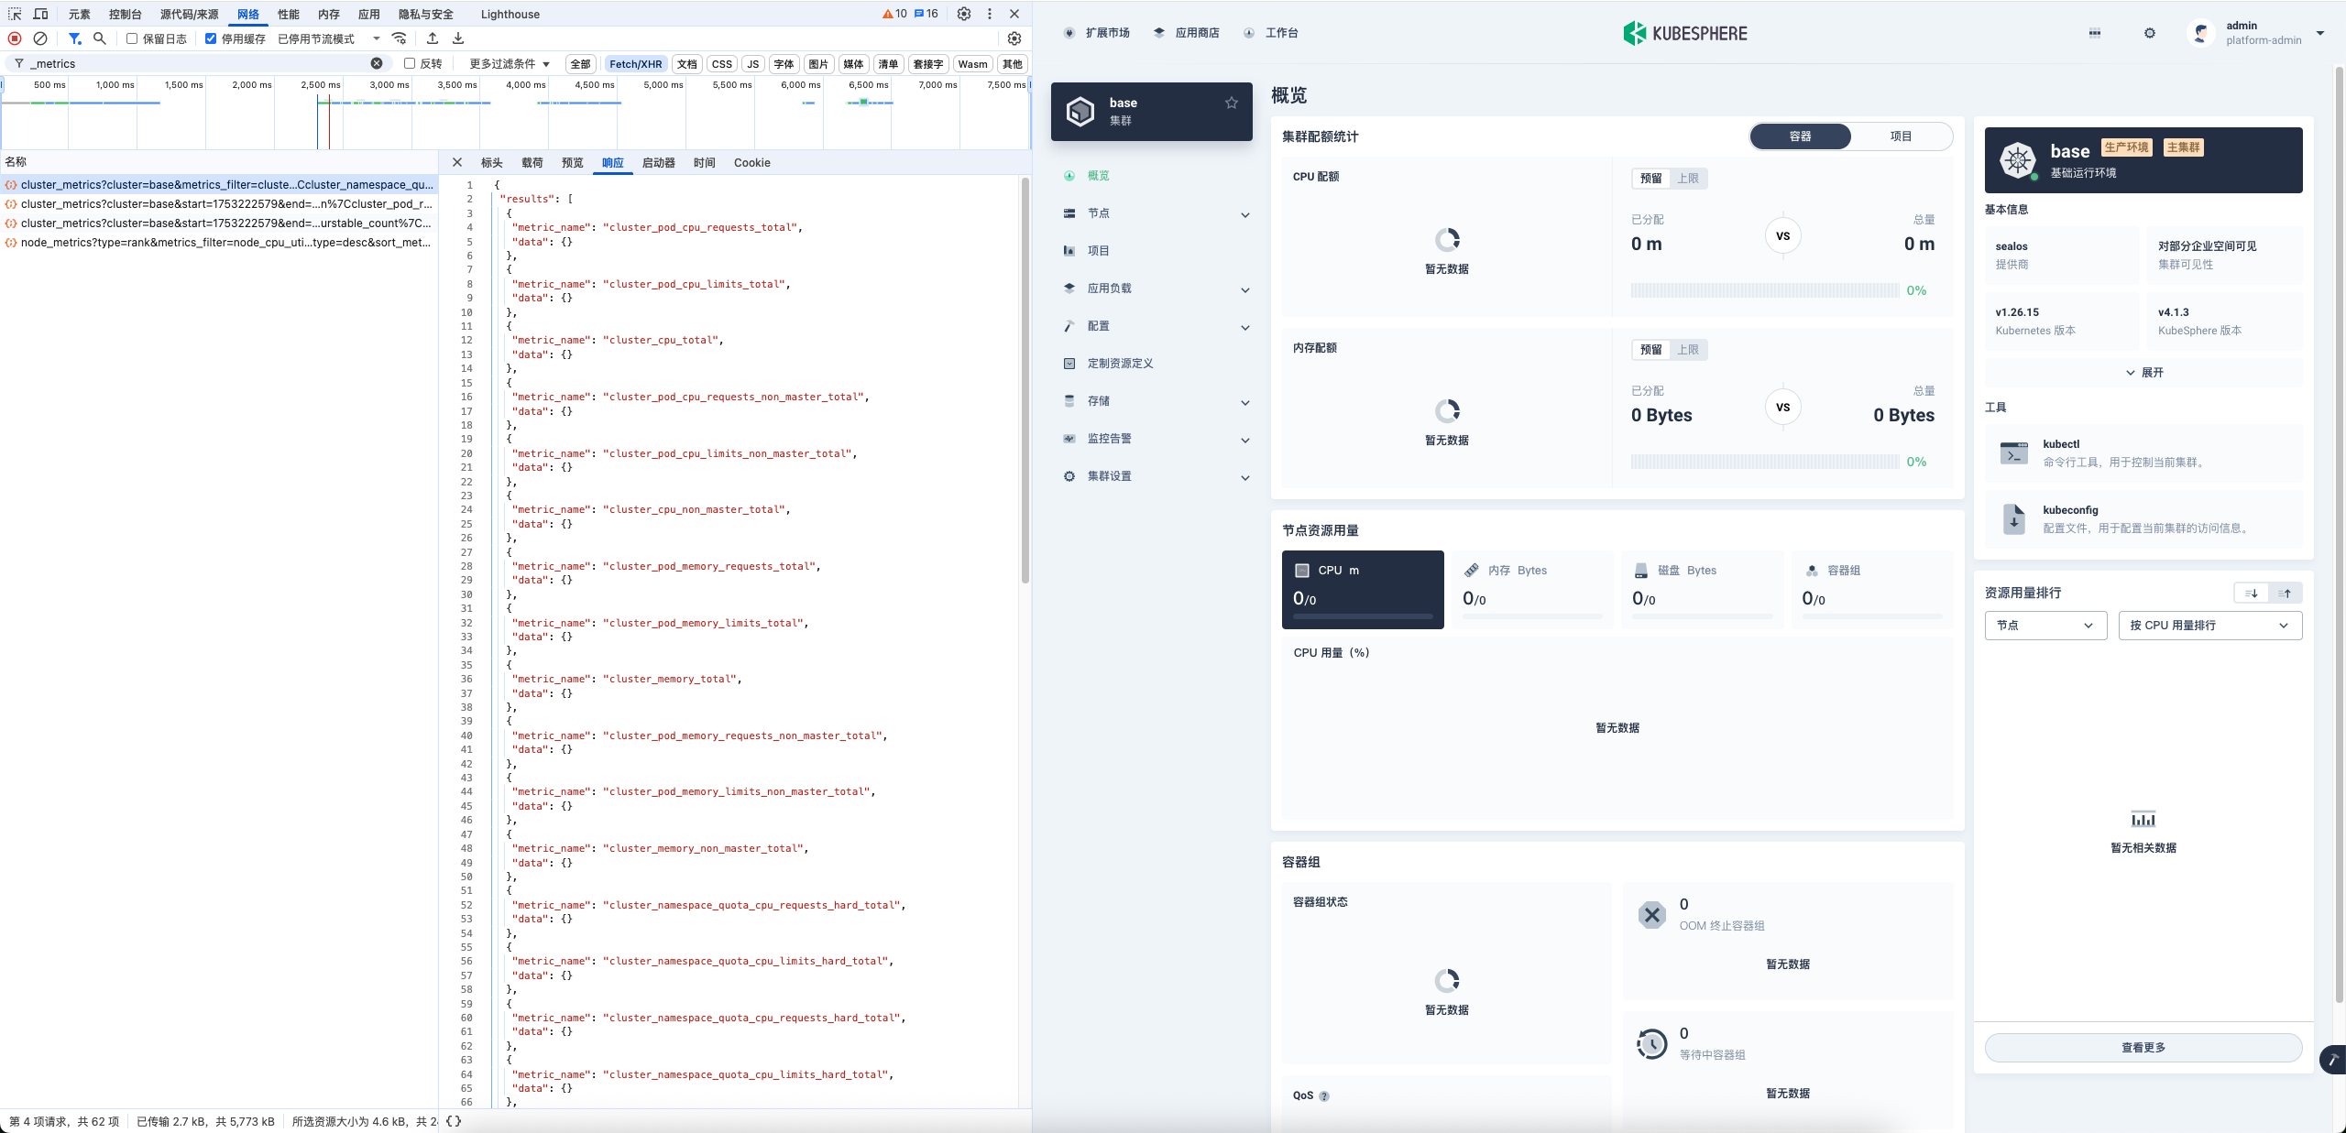This screenshot has width=2346, height=1133.
Task: Uncheck the disable cache checkbox
Action: pyautogui.click(x=211, y=38)
